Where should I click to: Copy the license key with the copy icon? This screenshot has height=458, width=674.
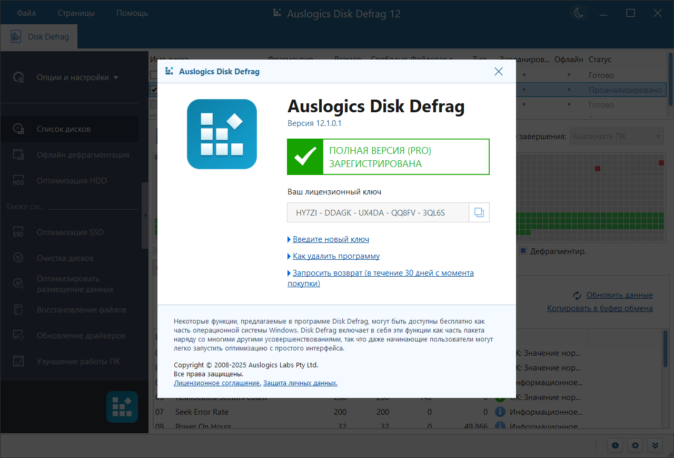(479, 212)
